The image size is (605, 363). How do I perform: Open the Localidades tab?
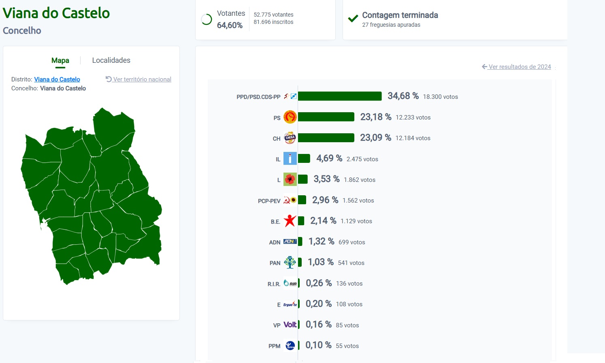111,60
